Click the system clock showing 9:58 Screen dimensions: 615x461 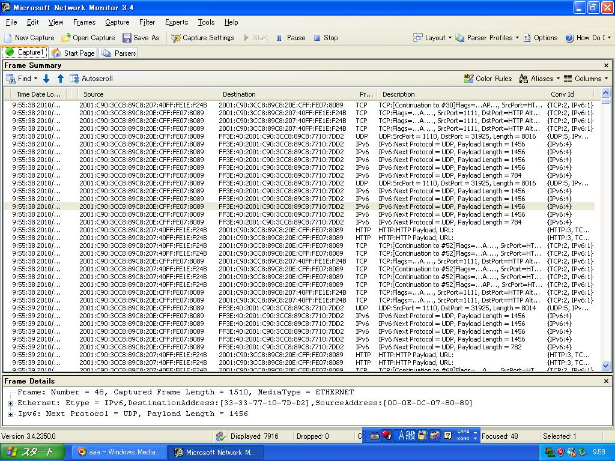(599, 452)
